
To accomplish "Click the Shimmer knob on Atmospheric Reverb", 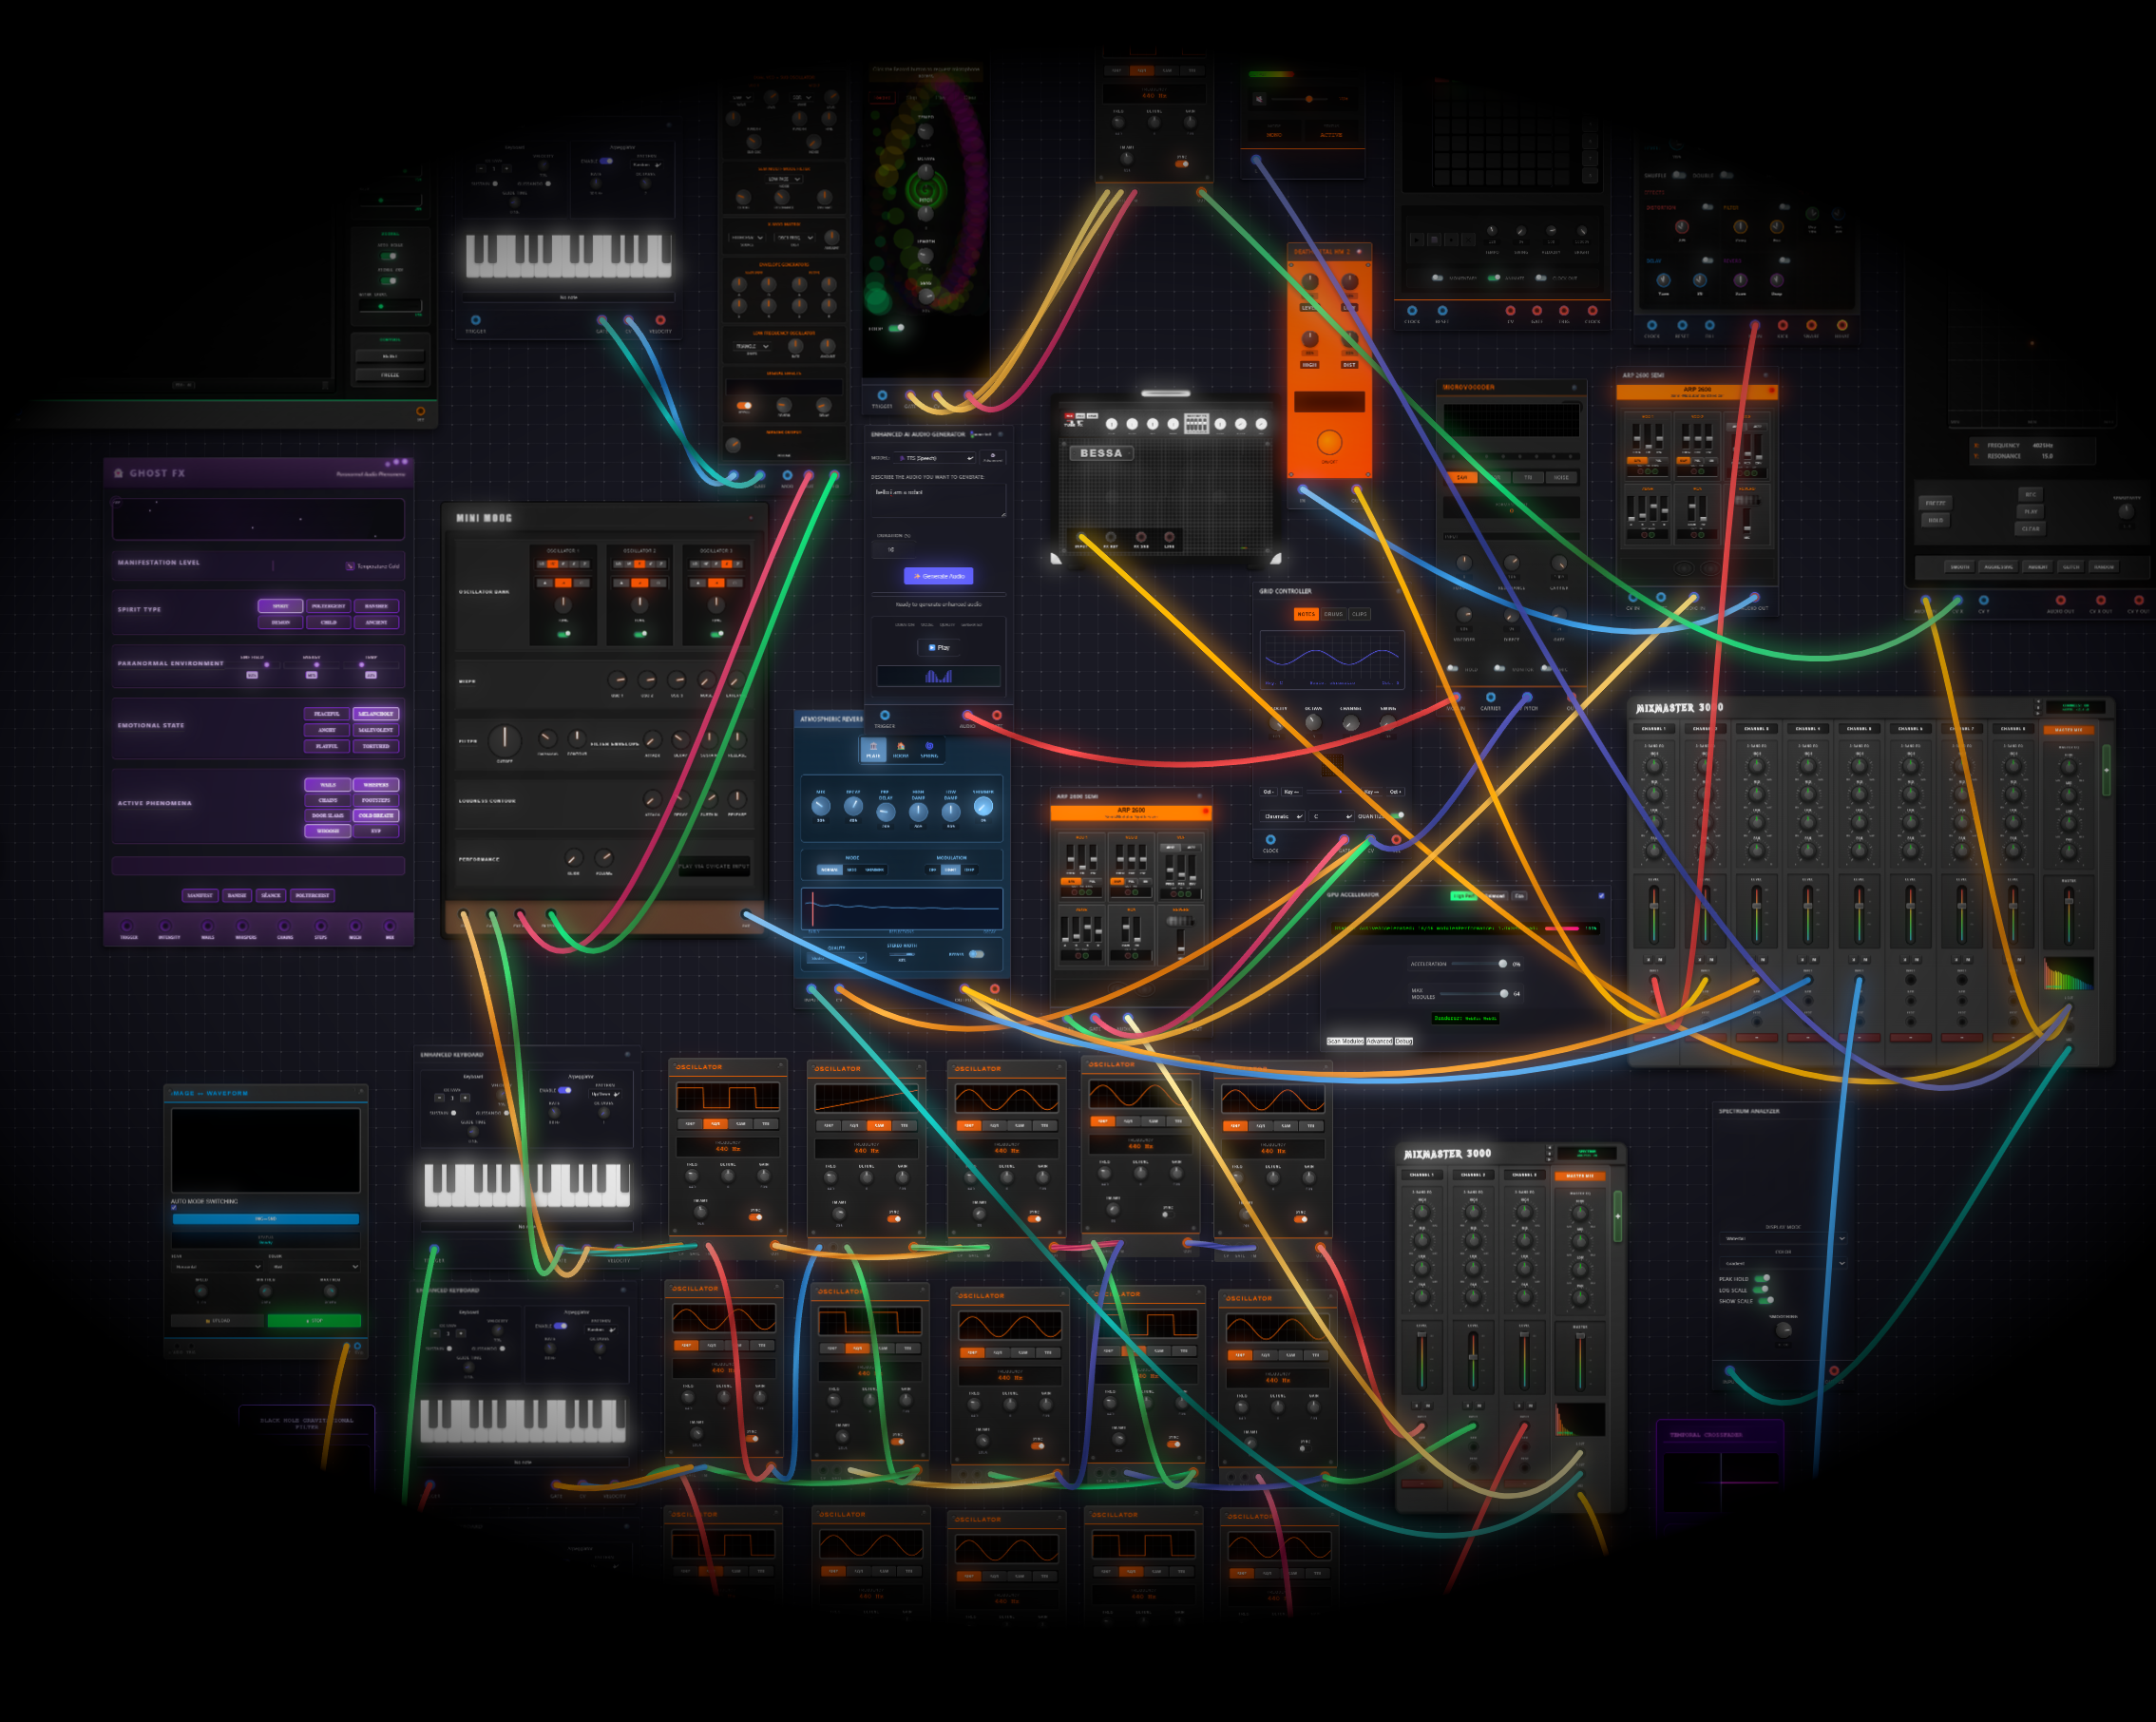I will (x=983, y=807).
